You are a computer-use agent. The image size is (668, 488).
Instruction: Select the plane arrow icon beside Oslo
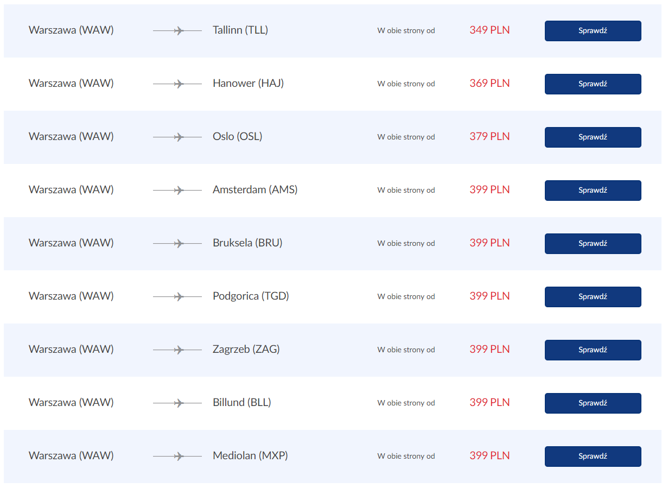pos(177,137)
